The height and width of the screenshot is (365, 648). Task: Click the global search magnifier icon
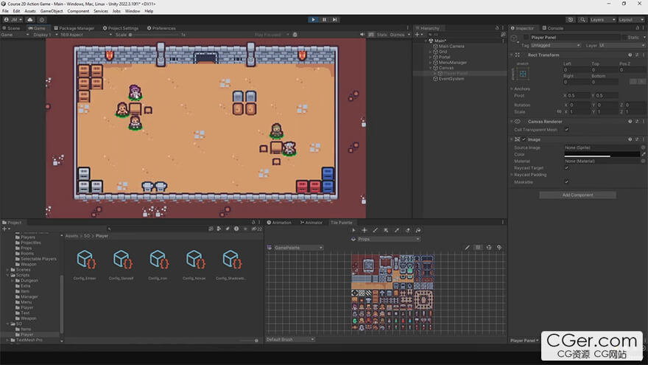[582, 19]
